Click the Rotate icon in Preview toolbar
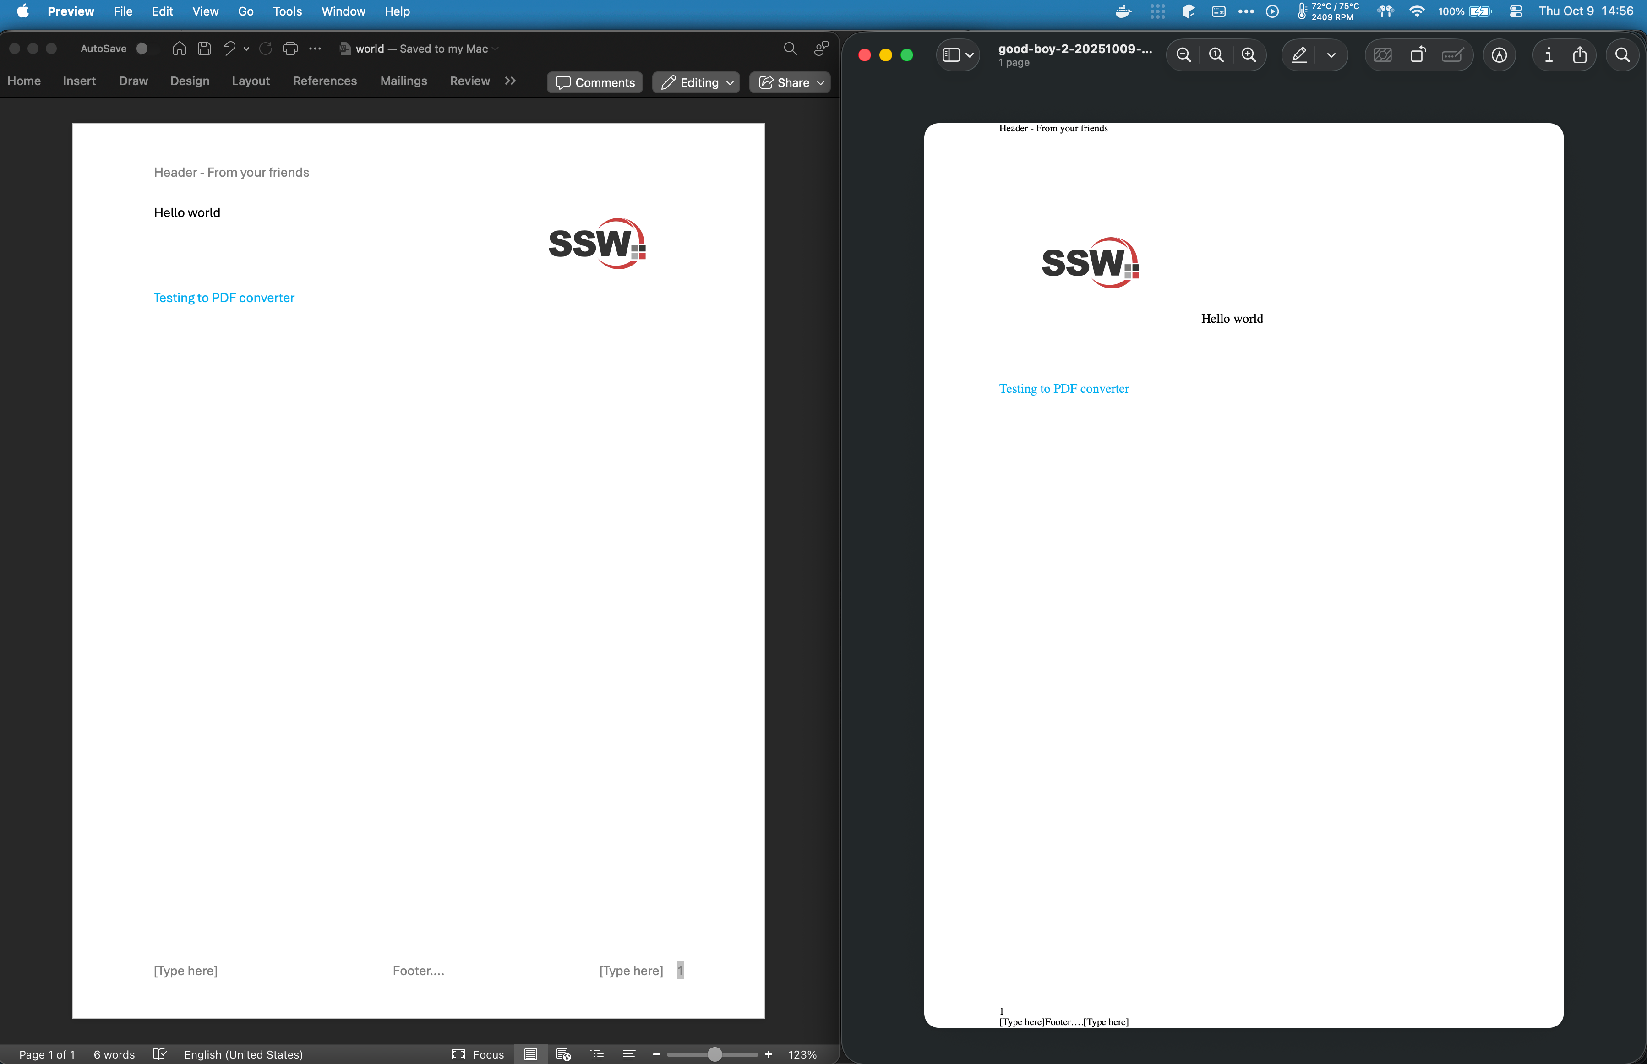This screenshot has height=1064, width=1647. 1418,55
